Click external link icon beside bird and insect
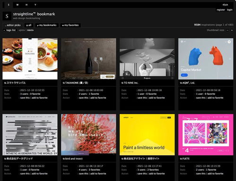The height and width of the screenshot is (181, 236). tap(64, 159)
